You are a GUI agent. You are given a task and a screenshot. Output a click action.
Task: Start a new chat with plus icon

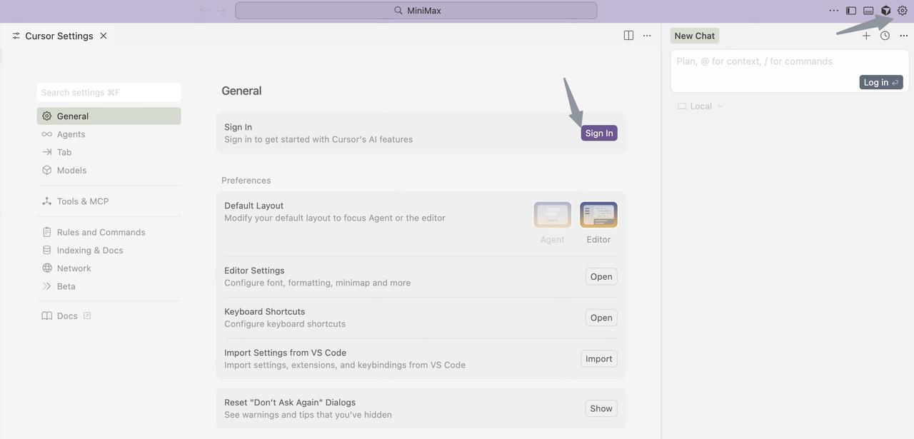click(866, 36)
